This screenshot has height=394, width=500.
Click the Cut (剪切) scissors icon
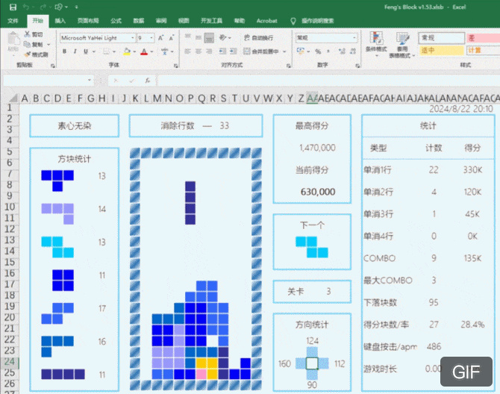pyautogui.click(x=28, y=34)
